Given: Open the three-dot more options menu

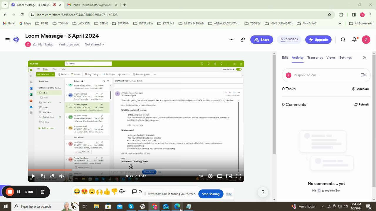Looking at the screenshot, I should click(x=231, y=40).
